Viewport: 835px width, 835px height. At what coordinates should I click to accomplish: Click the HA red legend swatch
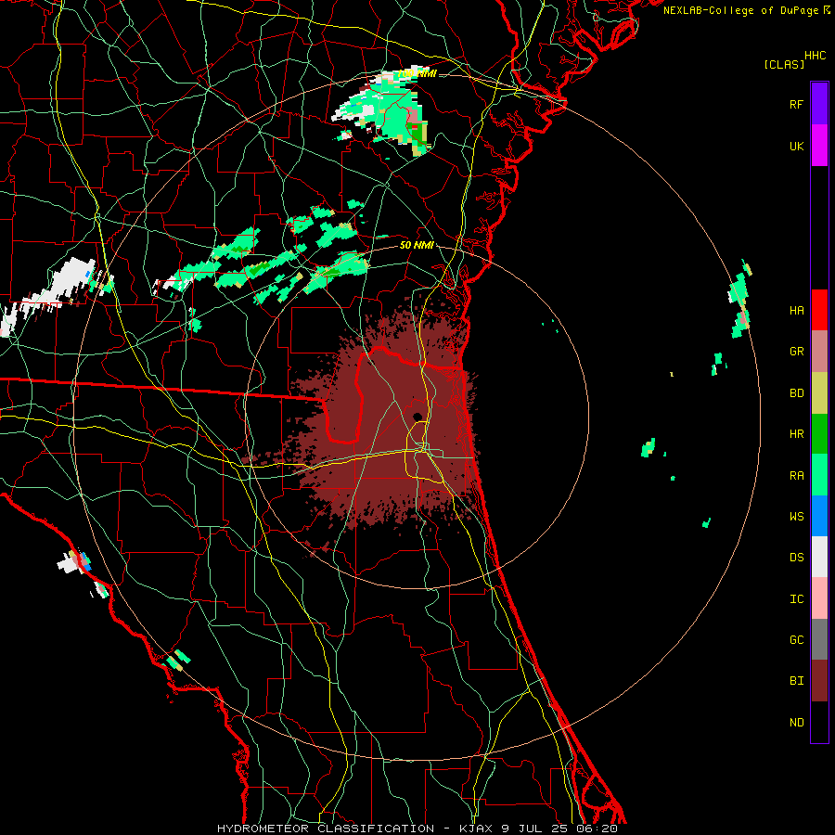click(819, 310)
